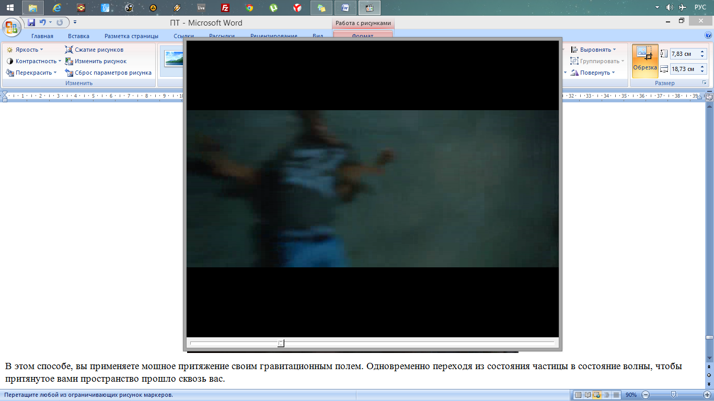This screenshot has width=714, height=401.
Task: Click the volume speaker tray icon
Action: (x=670, y=7)
